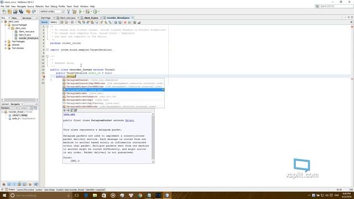The image size is (354, 199).
Task: Click the Debug Project icon
Action: click(87, 12)
